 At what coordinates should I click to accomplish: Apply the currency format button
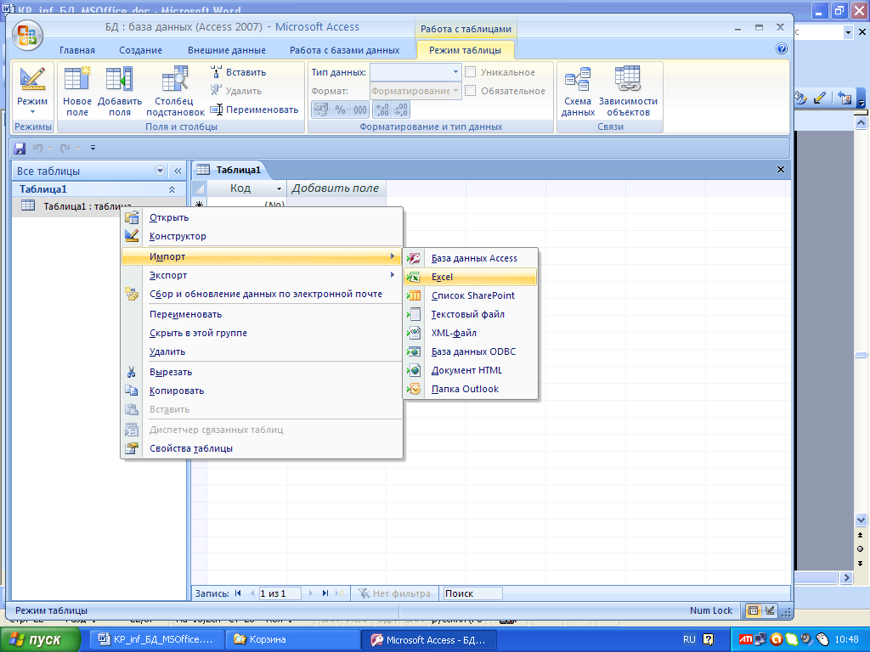pos(320,110)
